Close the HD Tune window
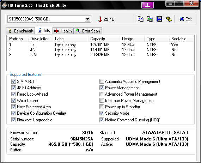This screenshot has height=163, width=201. 191,3
